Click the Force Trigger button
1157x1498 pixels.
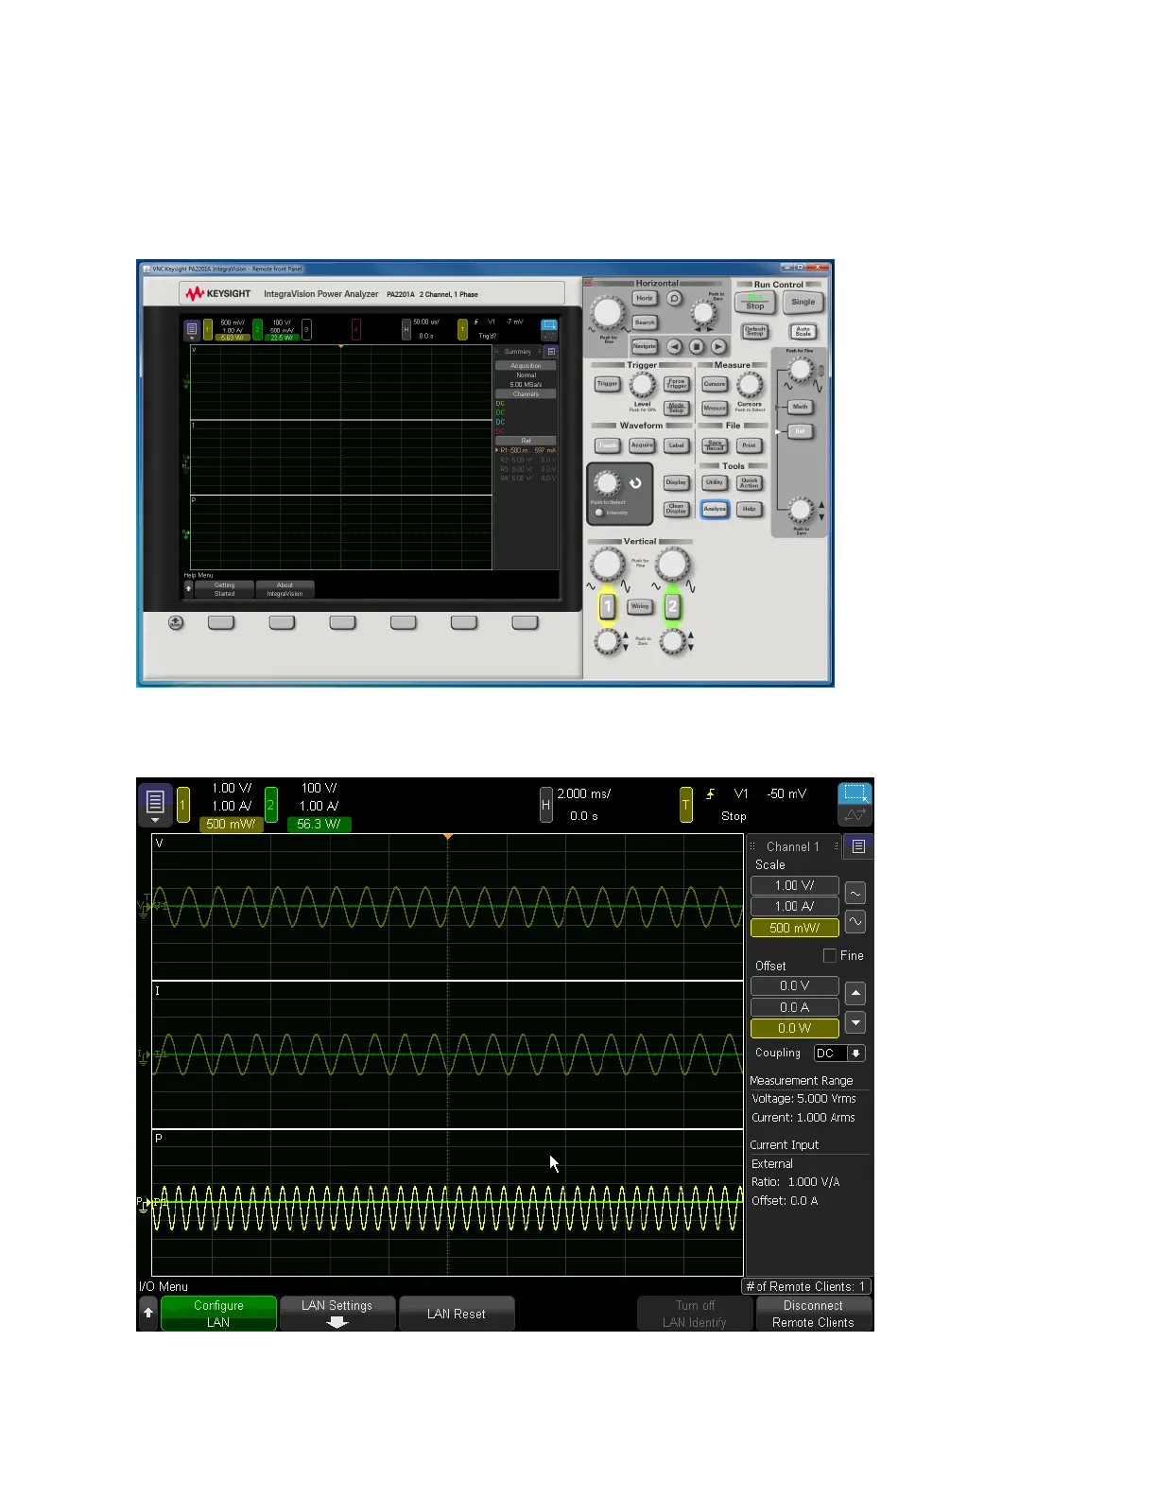click(x=677, y=384)
